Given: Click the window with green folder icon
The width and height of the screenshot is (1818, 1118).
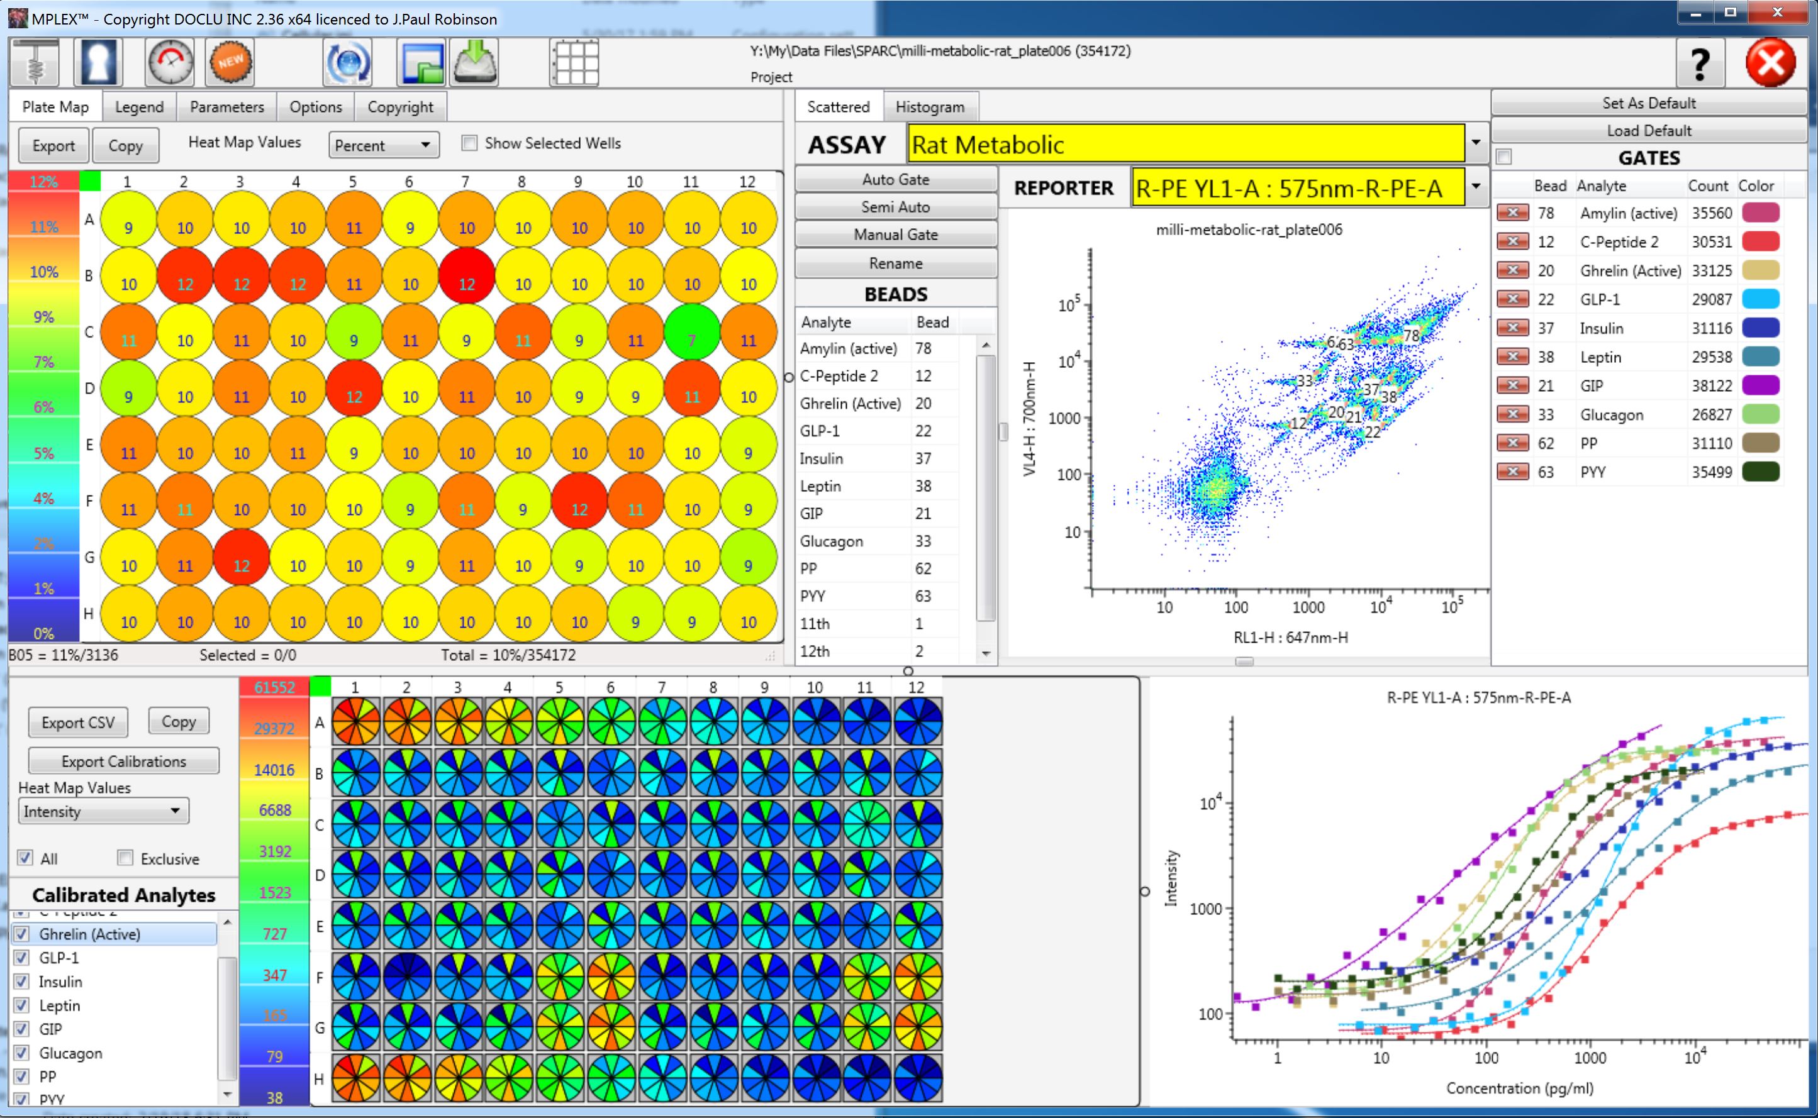Looking at the screenshot, I should click(x=420, y=62).
